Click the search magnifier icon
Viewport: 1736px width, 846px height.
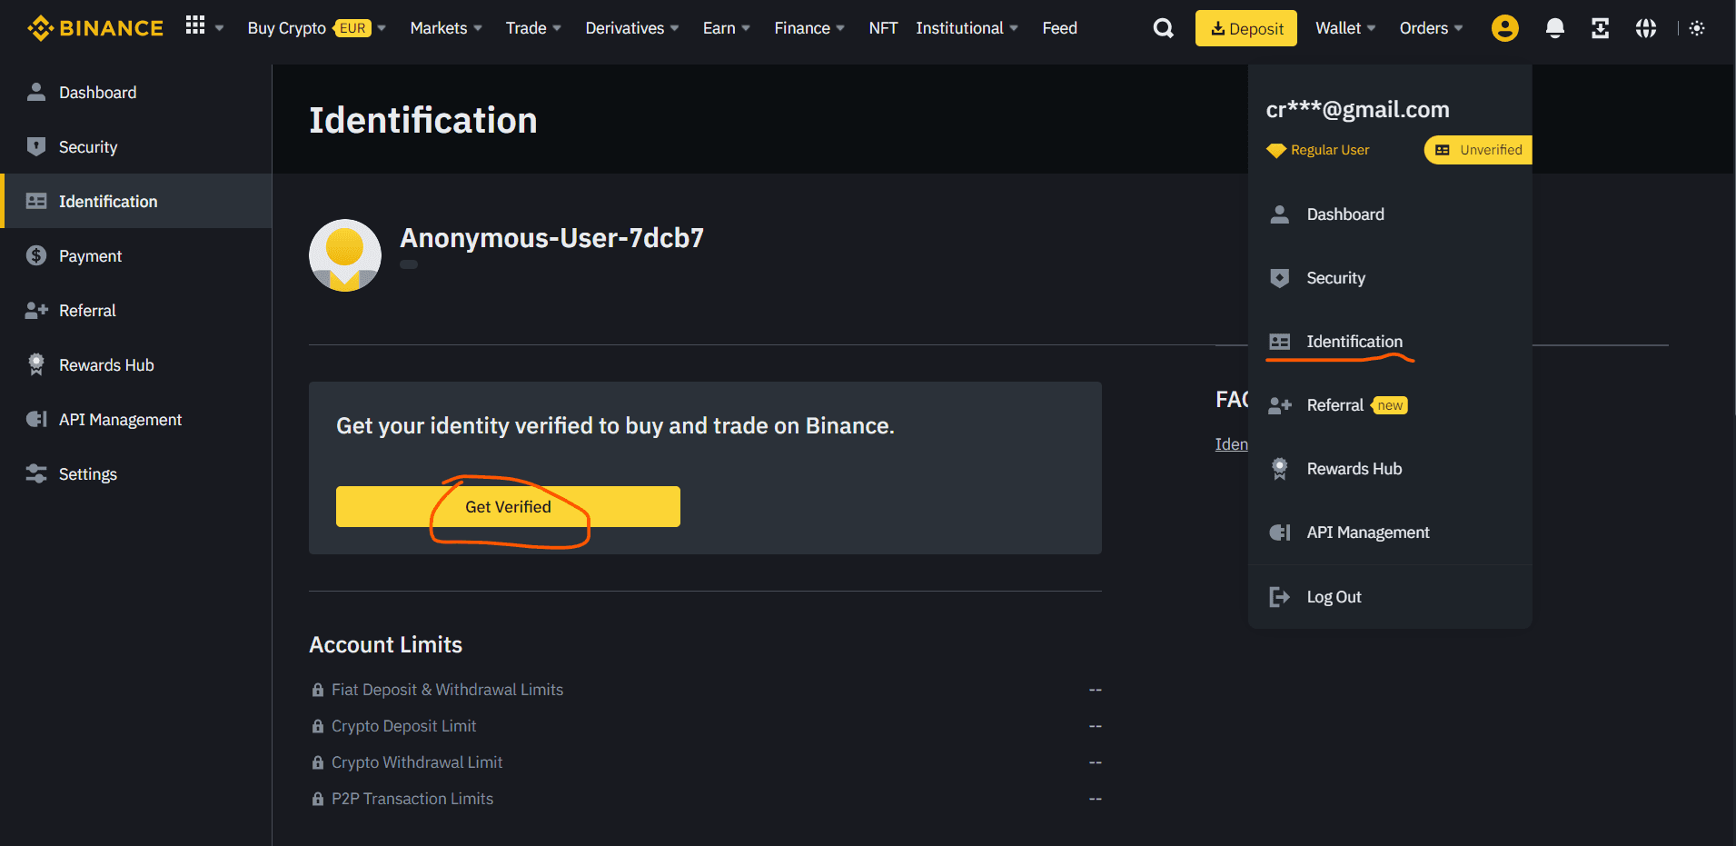point(1163,28)
